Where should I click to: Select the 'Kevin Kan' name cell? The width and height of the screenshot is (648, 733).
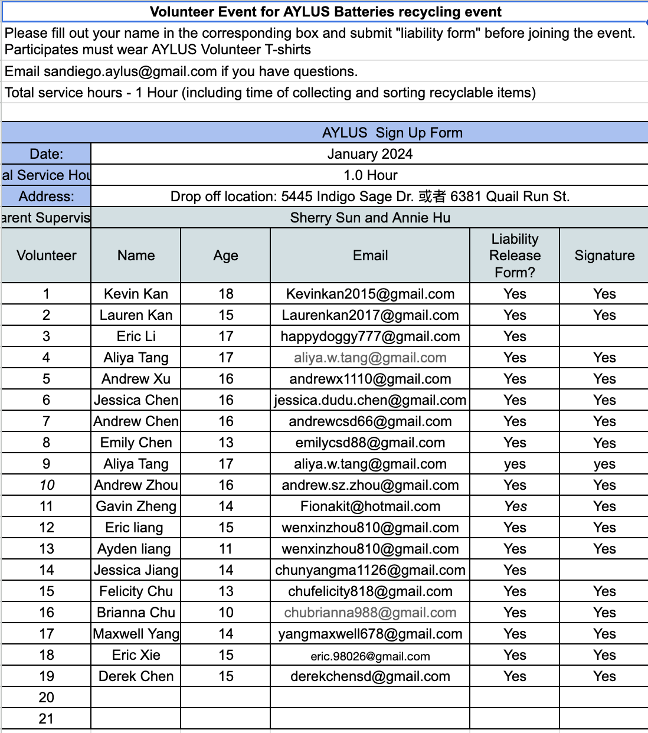[x=136, y=294]
